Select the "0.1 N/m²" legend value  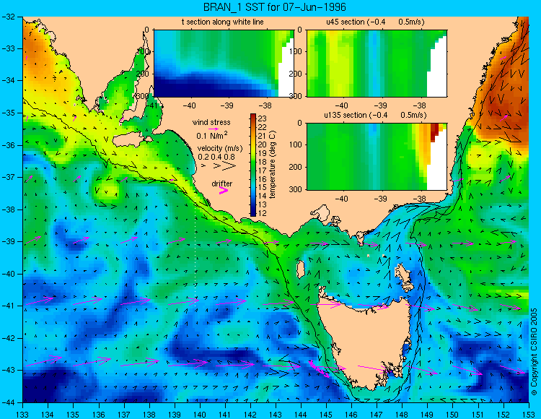212,135
